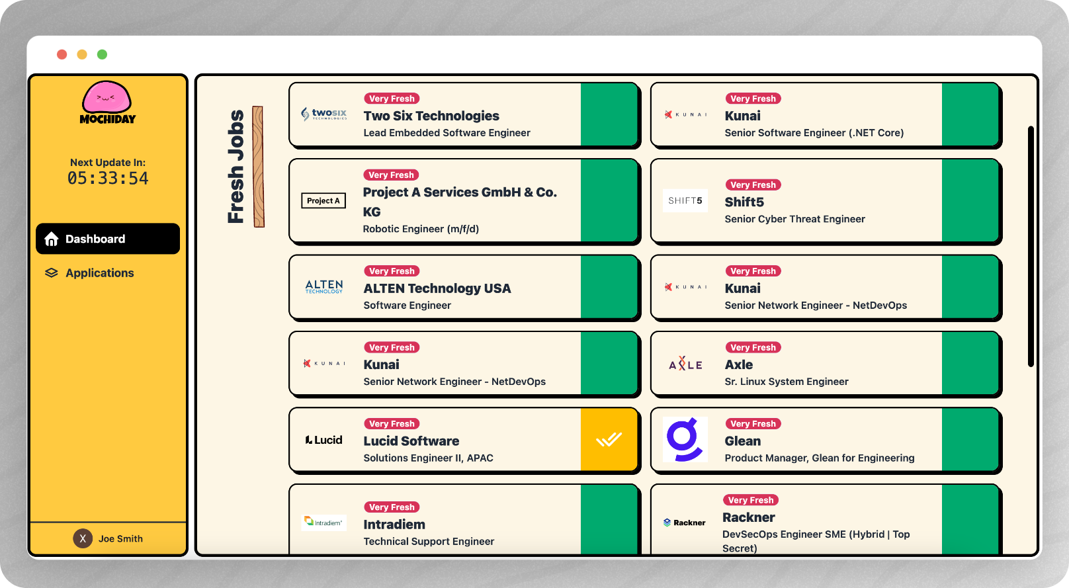
Task: Open the Dashboard menu item
Action: pos(108,239)
